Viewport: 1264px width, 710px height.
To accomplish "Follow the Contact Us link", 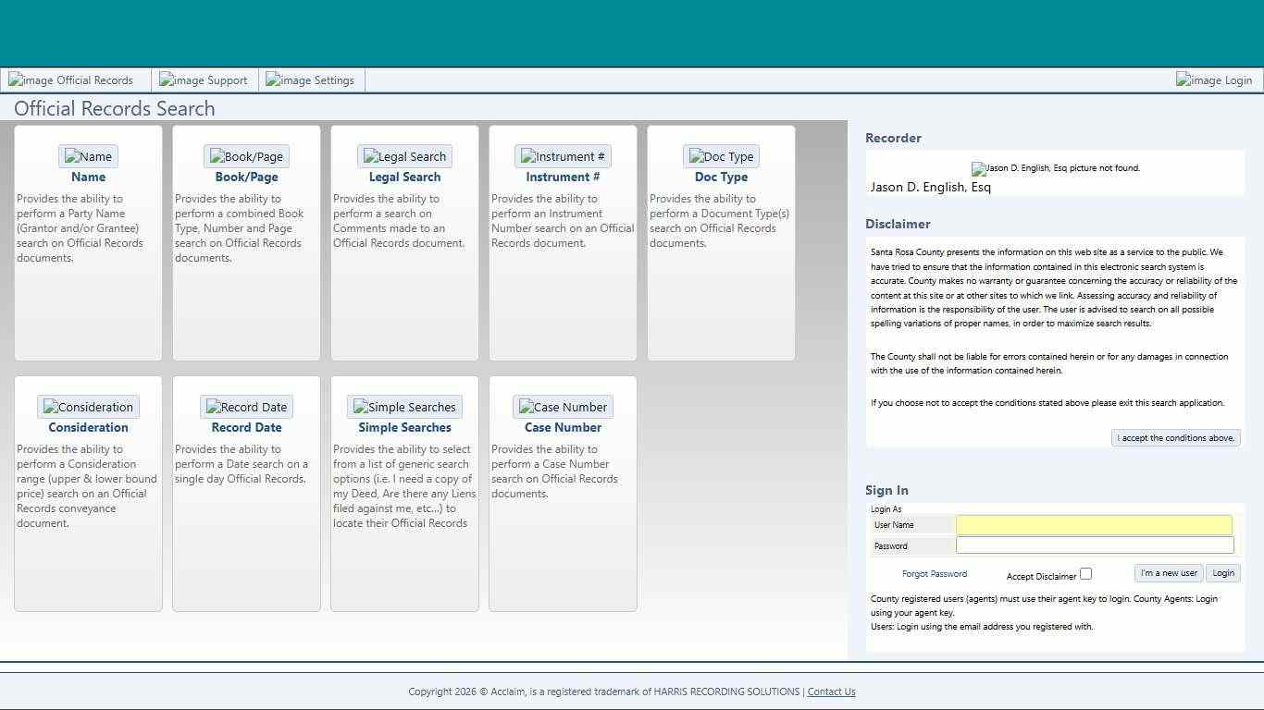I will click(x=830, y=691).
